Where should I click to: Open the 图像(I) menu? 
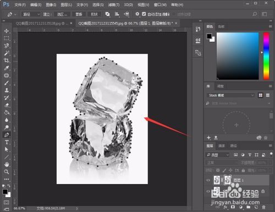[x=51, y=5]
